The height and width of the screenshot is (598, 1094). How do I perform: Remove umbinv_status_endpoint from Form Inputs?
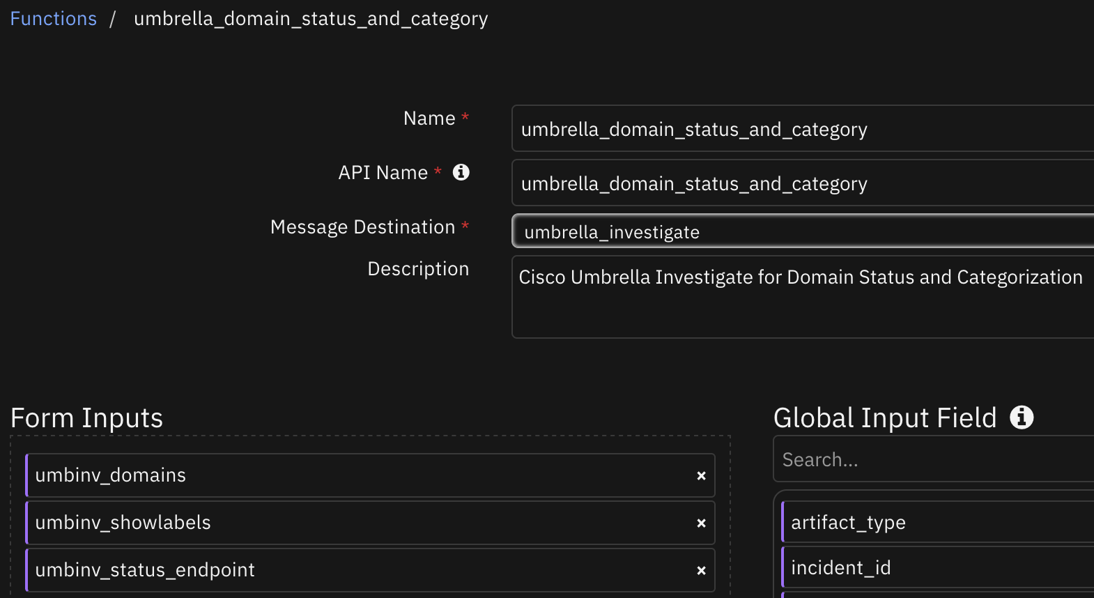pos(701,571)
